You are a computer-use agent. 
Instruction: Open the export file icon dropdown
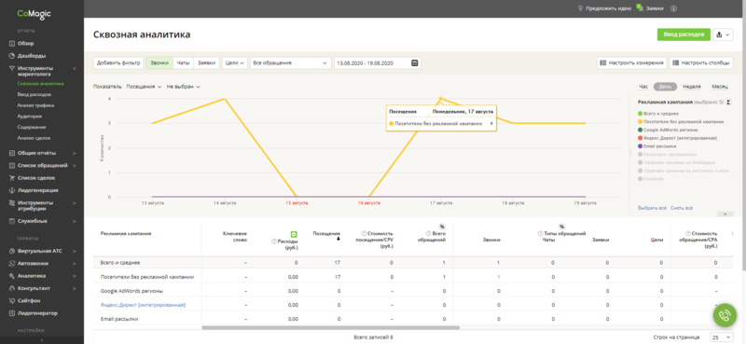click(723, 34)
